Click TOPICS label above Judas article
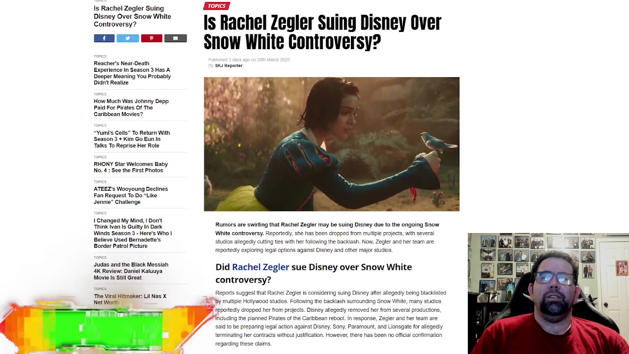 click(100, 257)
